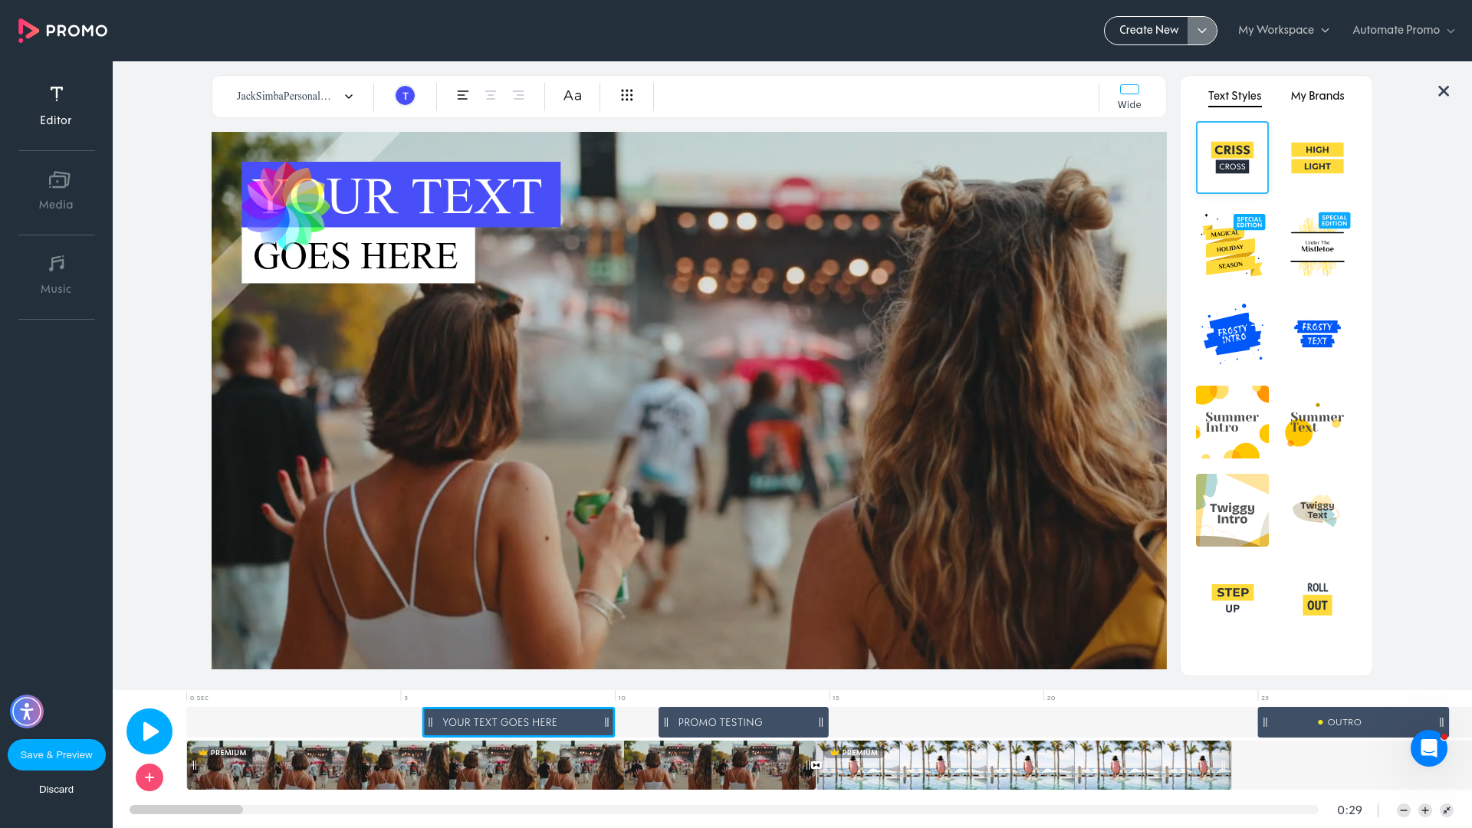Open the Aa font size option

click(573, 96)
